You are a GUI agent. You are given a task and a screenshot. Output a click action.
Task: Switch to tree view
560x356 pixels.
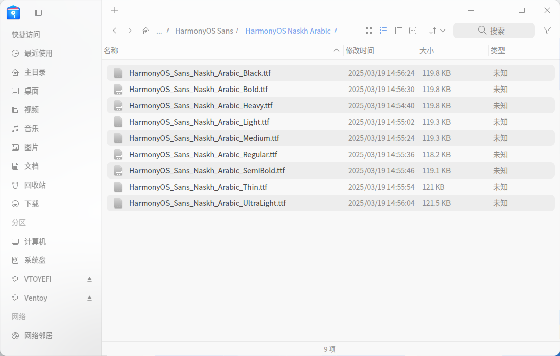point(398,31)
